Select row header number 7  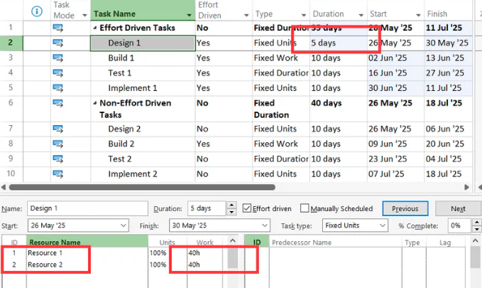[x=11, y=129]
